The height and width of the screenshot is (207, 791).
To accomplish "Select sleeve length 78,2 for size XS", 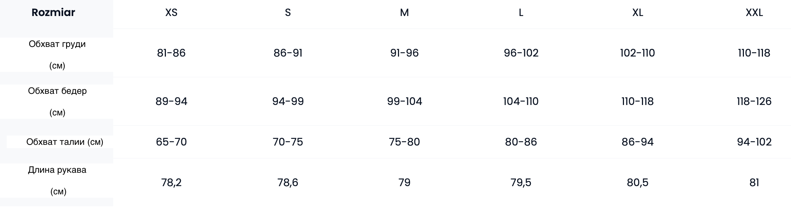I will [171, 182].
